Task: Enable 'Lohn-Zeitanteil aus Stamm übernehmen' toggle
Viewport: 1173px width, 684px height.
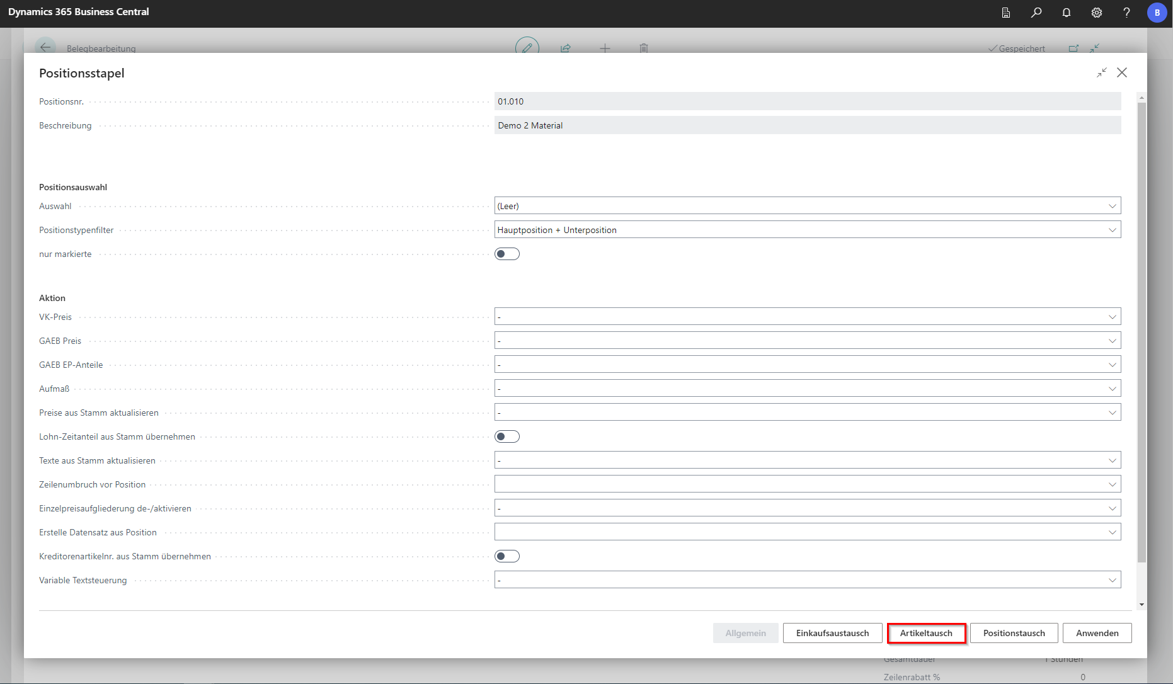Action: coord(507,436)
